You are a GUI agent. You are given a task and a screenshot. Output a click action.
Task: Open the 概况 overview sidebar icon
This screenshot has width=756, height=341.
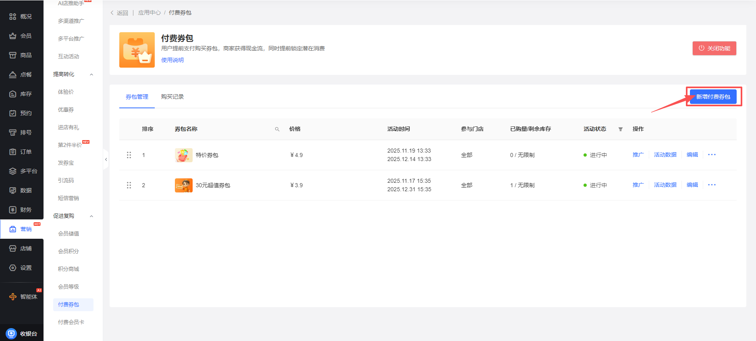(13, 17)
